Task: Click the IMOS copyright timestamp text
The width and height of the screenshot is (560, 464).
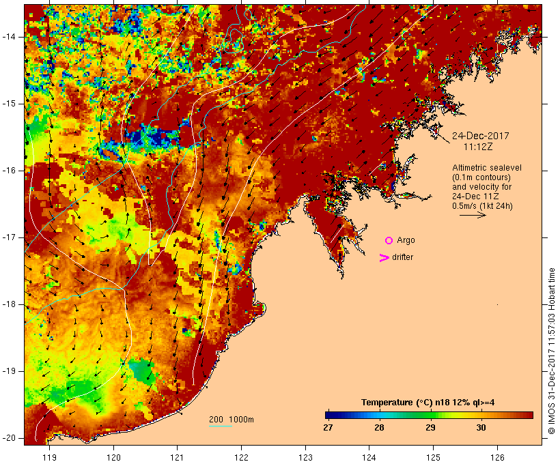Action: [x=552, y=351]
